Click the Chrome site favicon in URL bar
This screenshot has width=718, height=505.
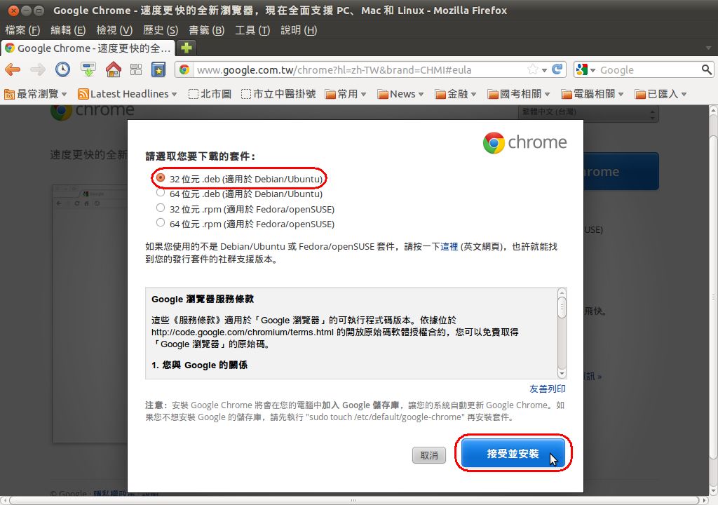[x=184, y=69]
